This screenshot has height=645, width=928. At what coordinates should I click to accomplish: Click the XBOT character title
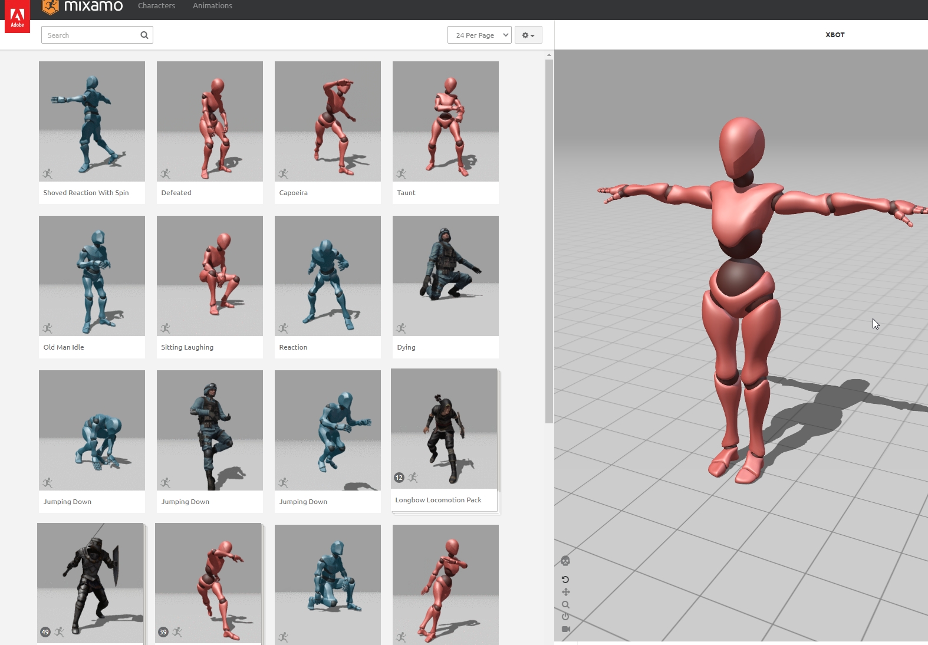coord(835,35)
